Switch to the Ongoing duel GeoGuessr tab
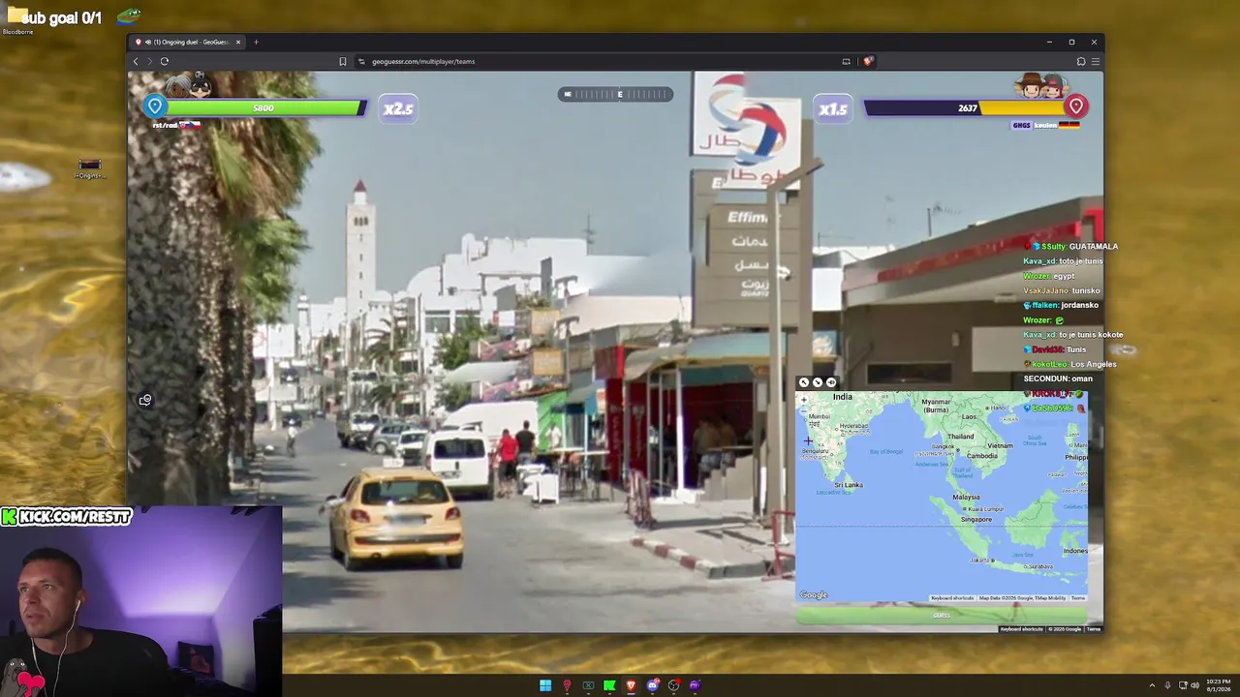1240x697 pixels. click(x=188, y=42)
